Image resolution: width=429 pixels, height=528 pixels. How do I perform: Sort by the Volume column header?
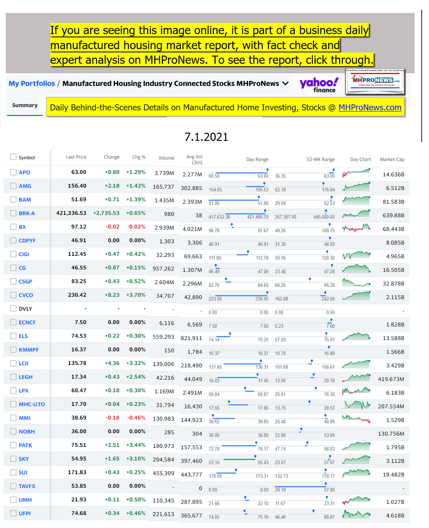point(166,158)
